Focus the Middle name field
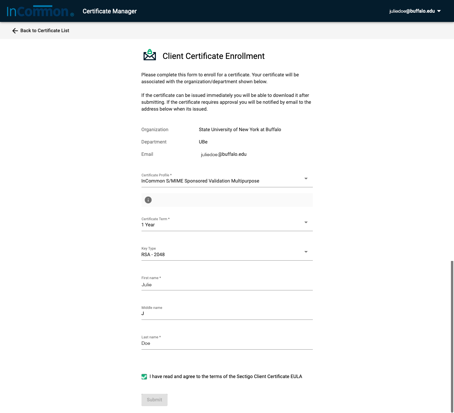Screen dimensions: 454x413 click(227, 314)
